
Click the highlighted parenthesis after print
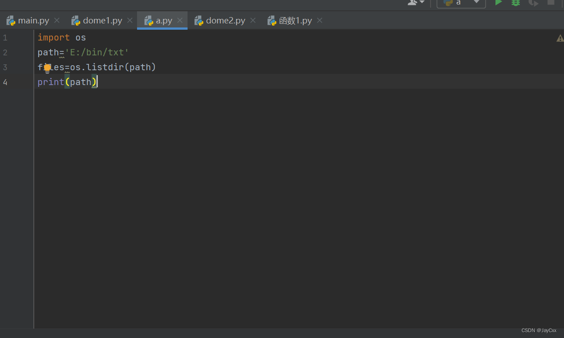click(x=67, y=82)
